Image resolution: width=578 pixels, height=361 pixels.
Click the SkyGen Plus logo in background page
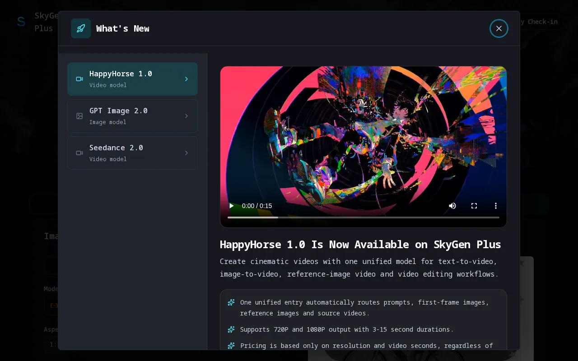[21, 21]
